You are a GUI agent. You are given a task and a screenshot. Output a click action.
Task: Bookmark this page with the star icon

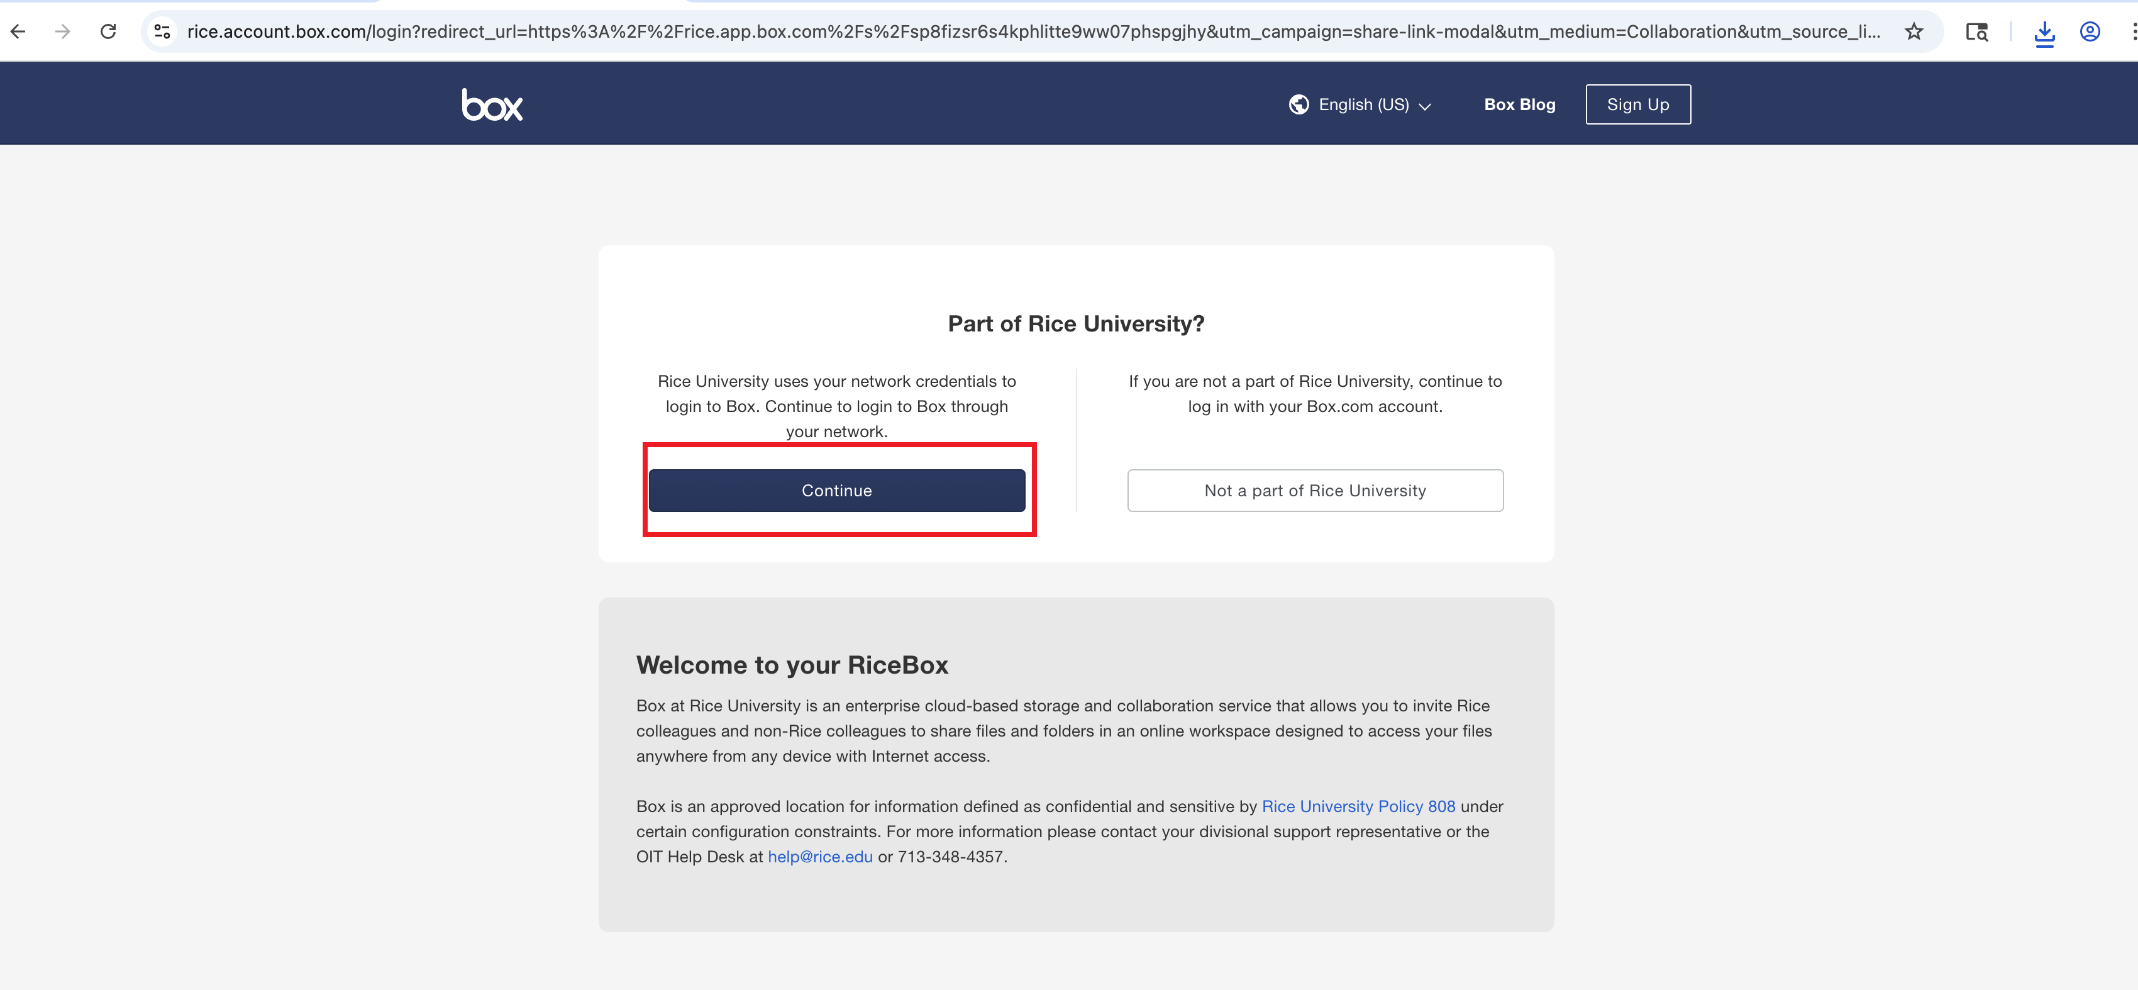pos(1914,31)
